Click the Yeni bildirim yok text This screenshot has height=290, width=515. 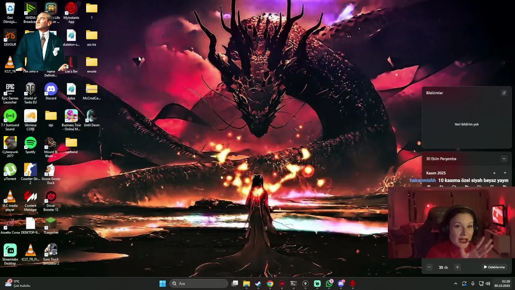[466, 124]
